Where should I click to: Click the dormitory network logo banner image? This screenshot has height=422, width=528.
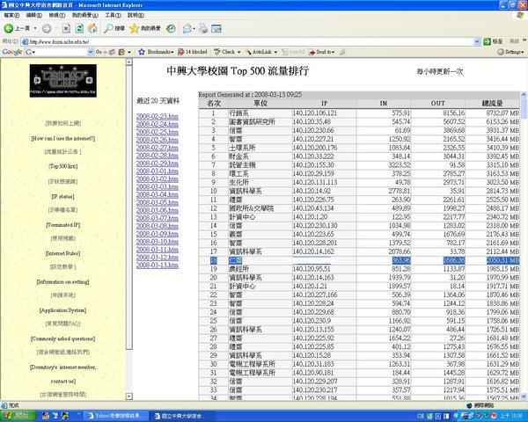(63, 81)
